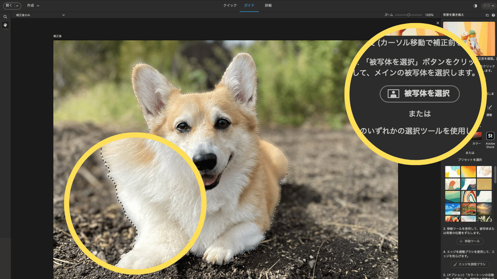Image resolution: width=497 pixels, height=279 pixels.
Task: Select the sunset clouds preset
Action: click(x=484, y=209)
